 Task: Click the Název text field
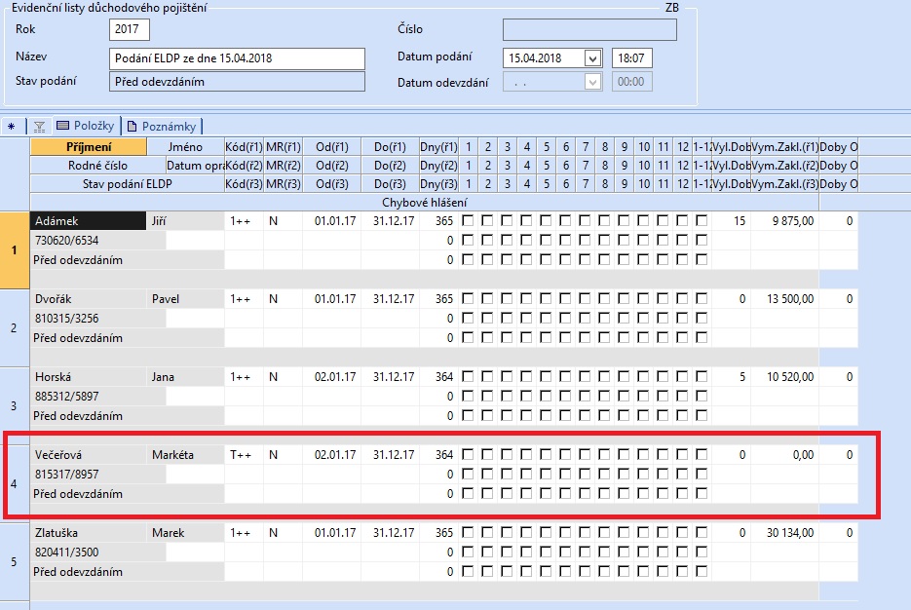click(x=236, y=58)
